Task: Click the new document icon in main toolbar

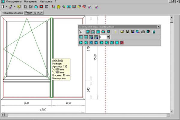Action: tap(2, 7)
